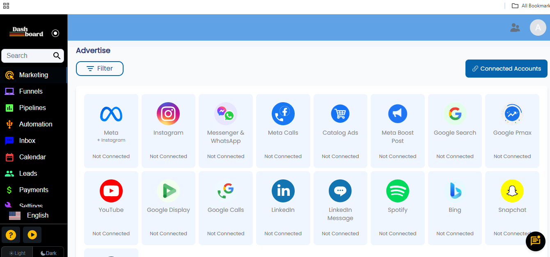Open All Bookmarks folder in browser bar
Screen dimensions: 550x257
pos(531,6)
